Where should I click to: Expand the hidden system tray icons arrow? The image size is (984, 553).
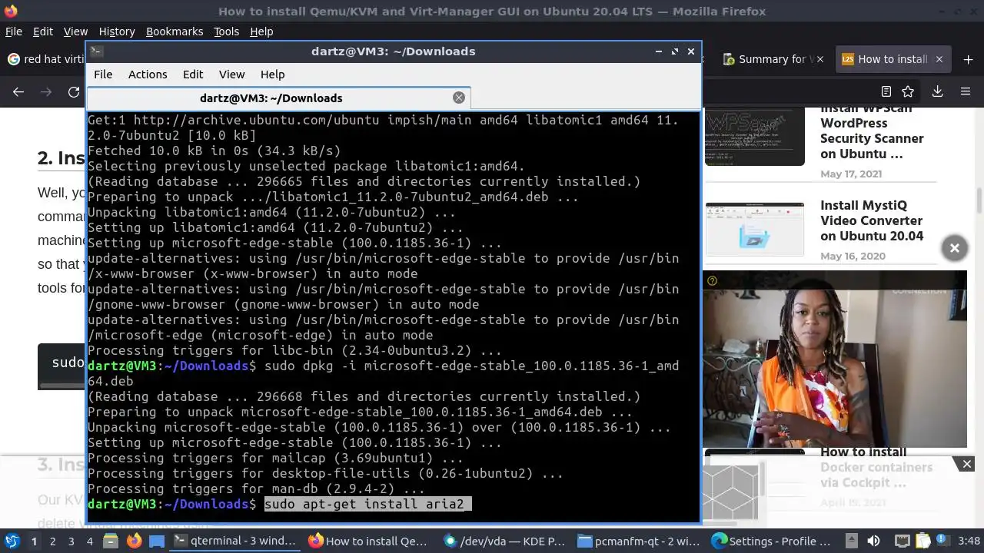(853, 541)
